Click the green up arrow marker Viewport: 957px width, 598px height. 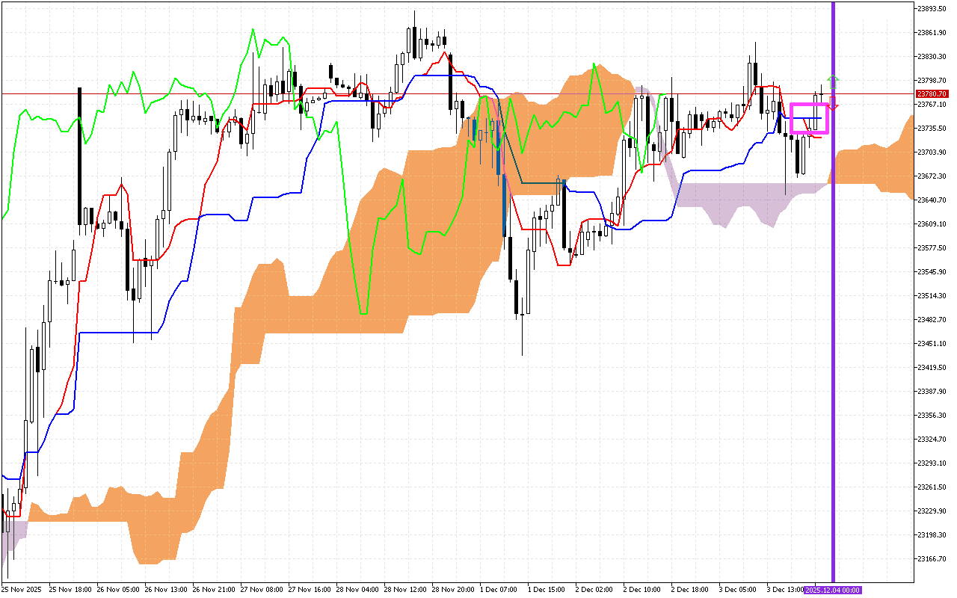(x=833, y=79)
